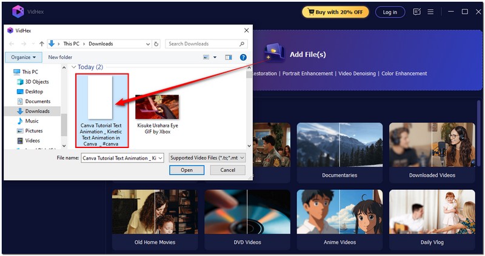Open the feedback icon next to Log in

417,12
